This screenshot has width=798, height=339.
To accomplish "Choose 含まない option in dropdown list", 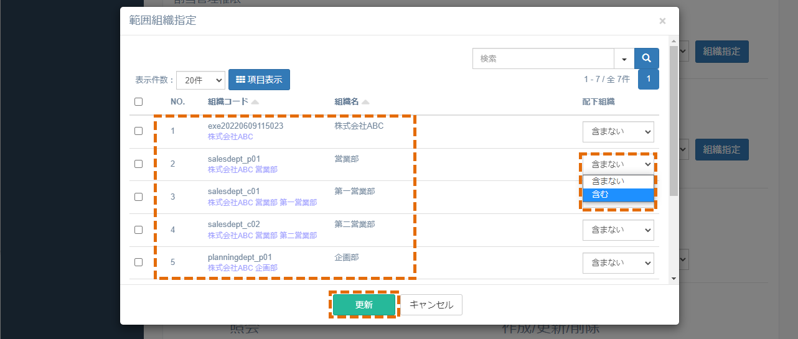I will coord(618,182).
